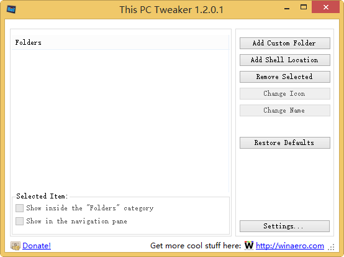
Task: Minimize the This PC Tweaker window
Action: (287, 8)
